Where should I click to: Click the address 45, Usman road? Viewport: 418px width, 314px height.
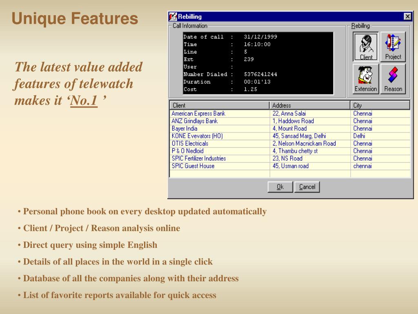point(290,166)
